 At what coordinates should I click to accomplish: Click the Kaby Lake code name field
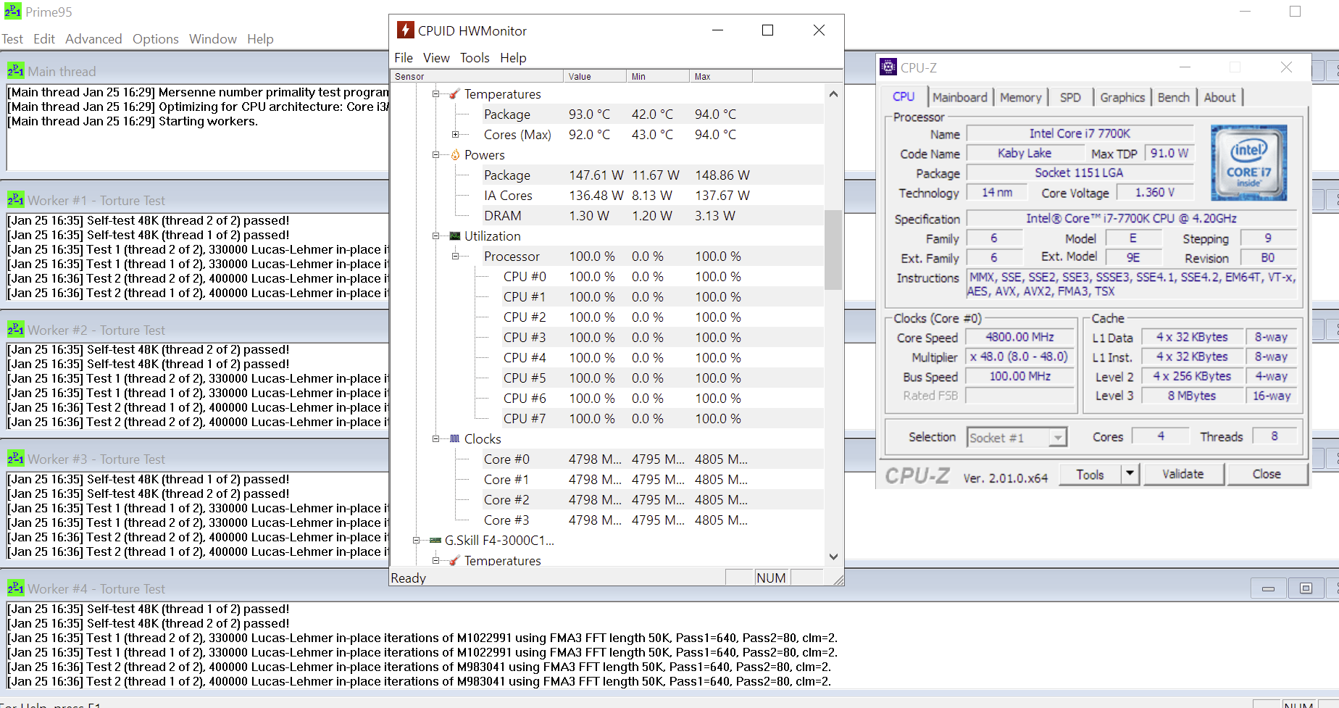(x=1024, y=153)
